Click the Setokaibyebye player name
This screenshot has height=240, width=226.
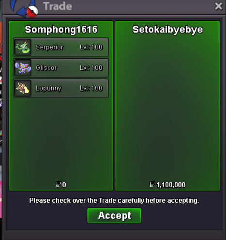click(x=167, y=30)
